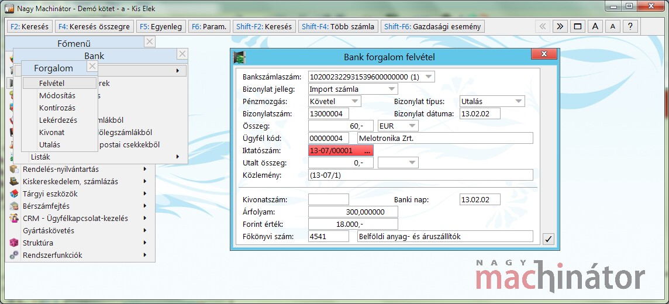Click the double left arrow navigation icon
The image size is (669, 304).
pyautogui.click(x=543, y=26)
